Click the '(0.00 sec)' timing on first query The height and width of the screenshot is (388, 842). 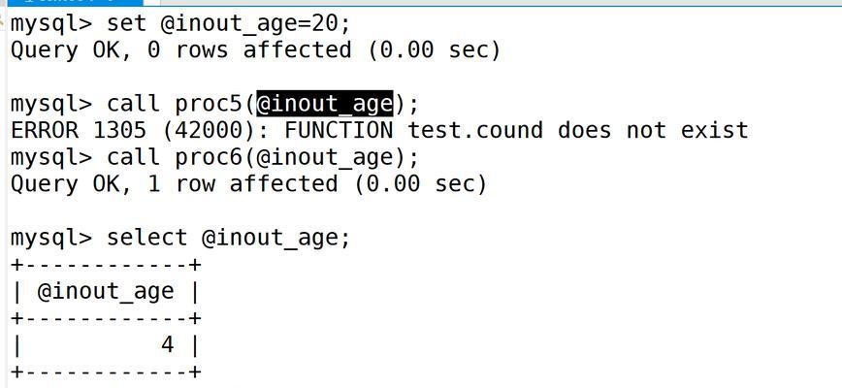tap(434, 50)
